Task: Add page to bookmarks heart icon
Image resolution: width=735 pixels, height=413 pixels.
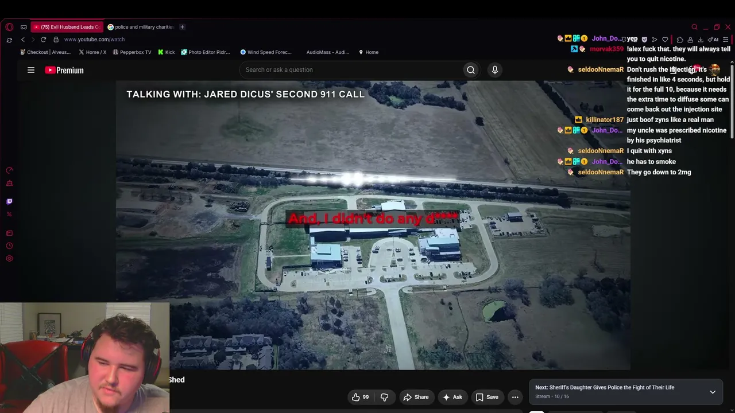Action: pos(665,40)
